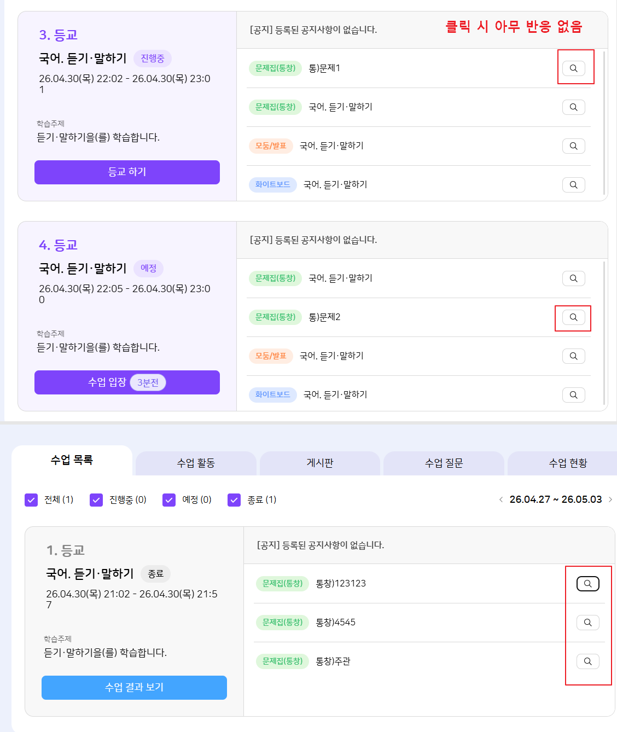Toggle the 예정 (0) filter checkbox
This screenshot has height=732, width=617.
point(169,500)
